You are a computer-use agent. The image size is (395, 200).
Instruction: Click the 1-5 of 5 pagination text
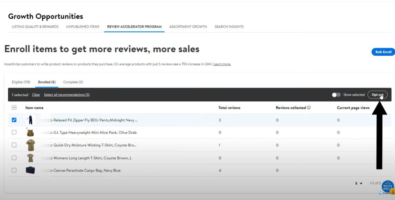click(375, 183)
